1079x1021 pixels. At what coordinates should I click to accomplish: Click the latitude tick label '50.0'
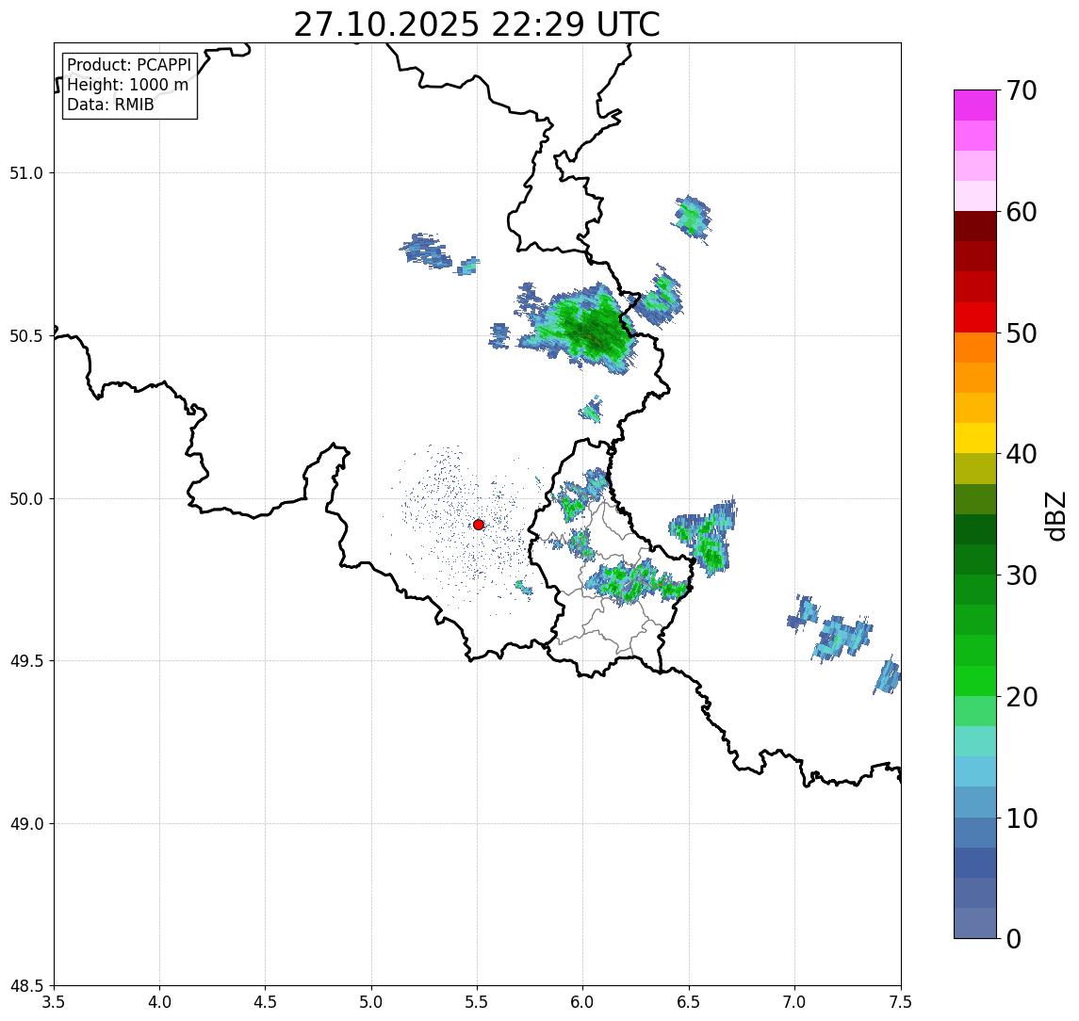[x=26, y=499]
